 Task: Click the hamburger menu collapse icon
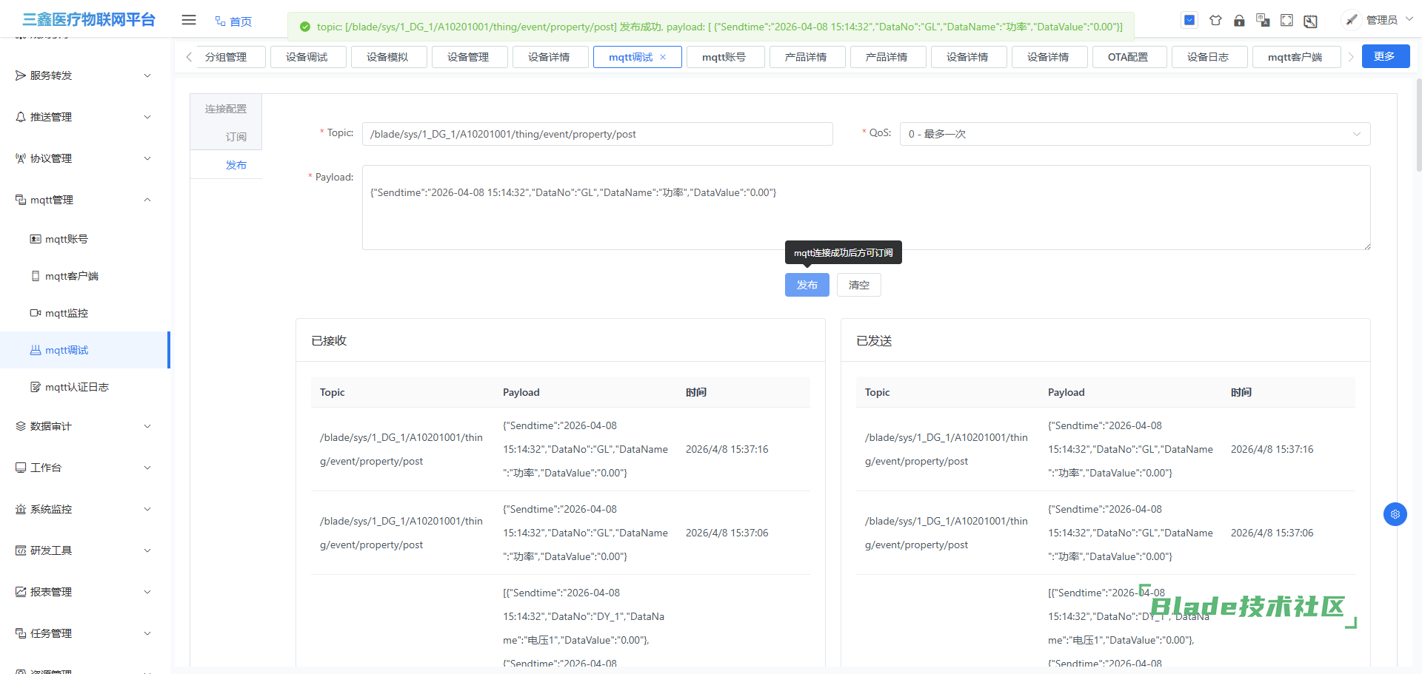click(x=189, y=20)
